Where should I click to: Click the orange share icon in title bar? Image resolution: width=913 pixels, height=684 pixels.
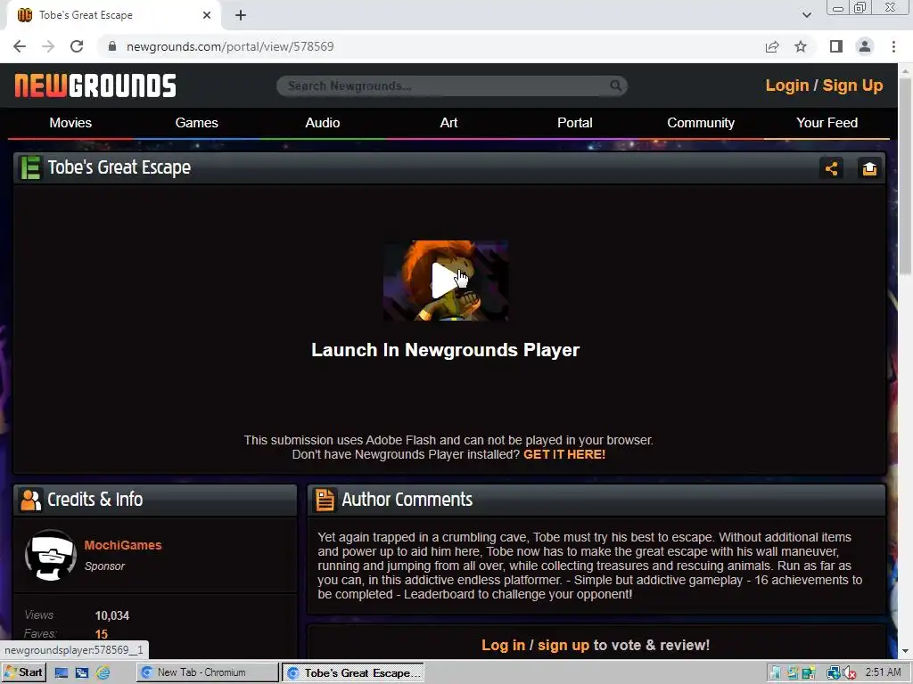(831, 168)
